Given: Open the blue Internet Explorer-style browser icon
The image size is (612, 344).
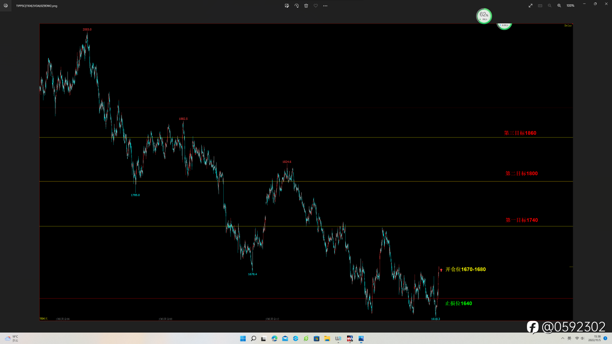Looking at the screenshot, I should (x=295, y=339).
